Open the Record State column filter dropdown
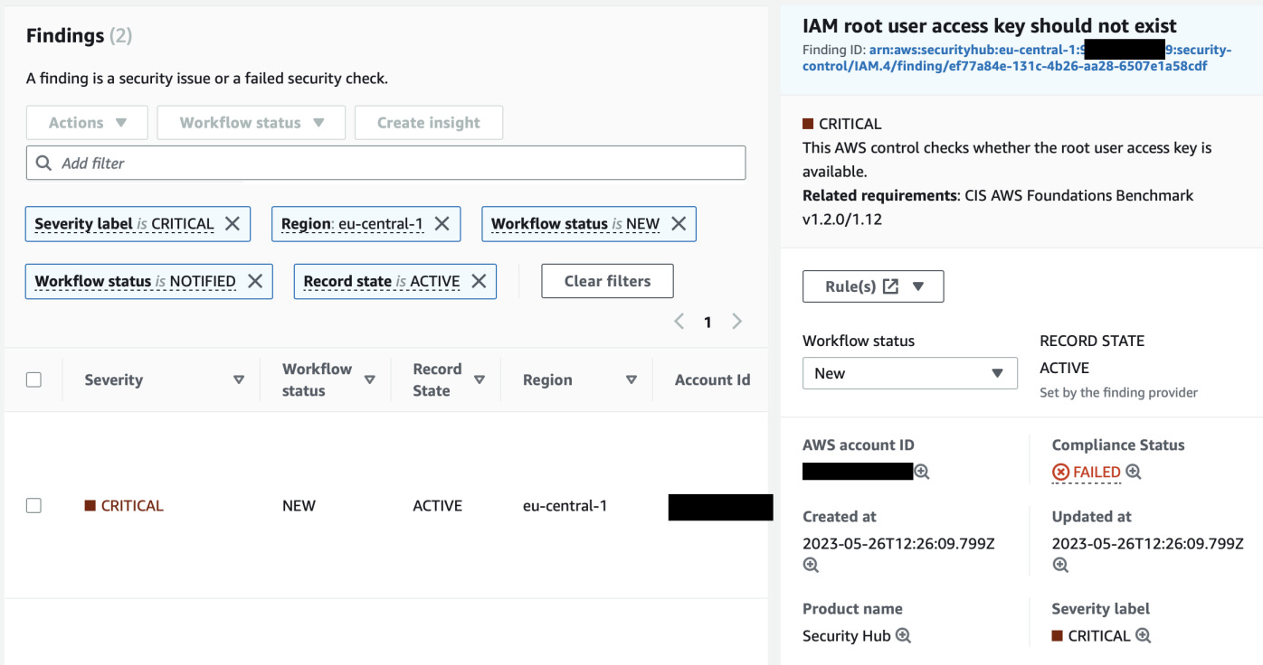The image size is (1263, 665). click(x=480, y=379)
